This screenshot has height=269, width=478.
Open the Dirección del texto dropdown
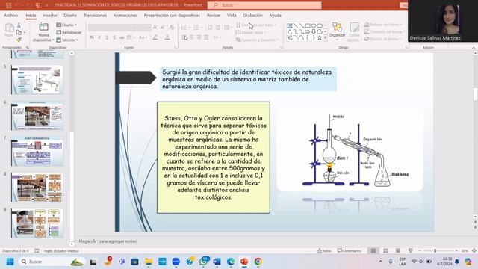[256, 25]
